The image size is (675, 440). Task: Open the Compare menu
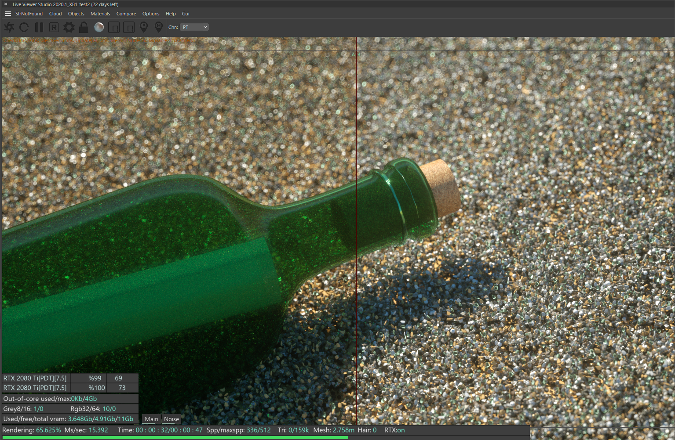click(126, 14)
